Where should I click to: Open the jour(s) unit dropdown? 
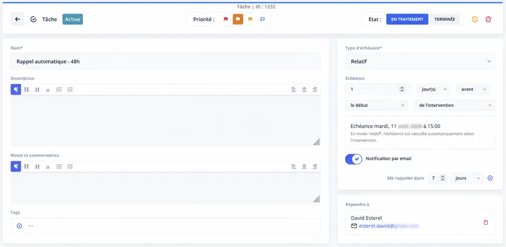click(433, 89)
